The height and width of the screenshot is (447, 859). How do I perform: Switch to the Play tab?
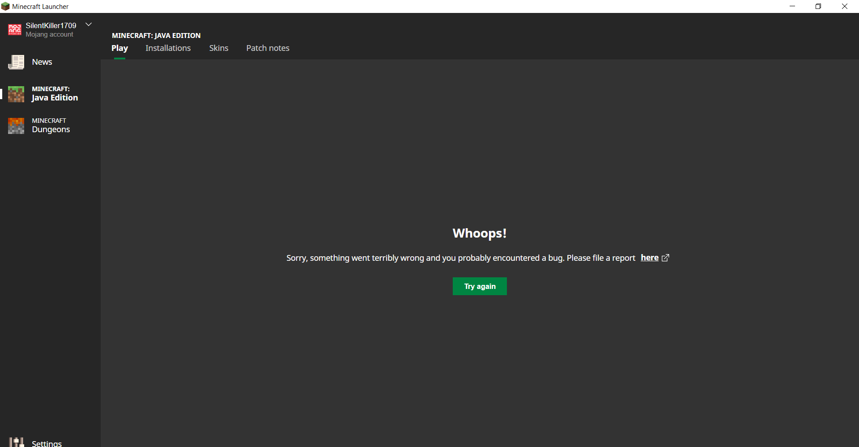click(119, 48)
